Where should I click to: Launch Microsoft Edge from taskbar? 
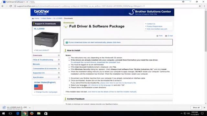[x=18, y=113]
